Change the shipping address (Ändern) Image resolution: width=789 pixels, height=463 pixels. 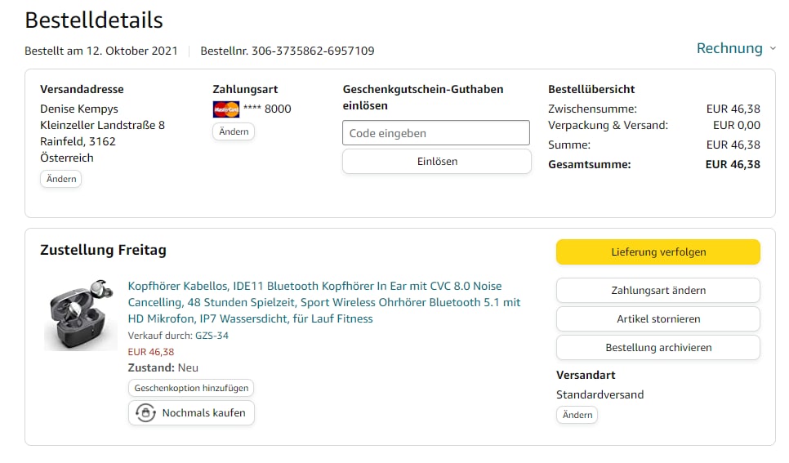point(61,179)
